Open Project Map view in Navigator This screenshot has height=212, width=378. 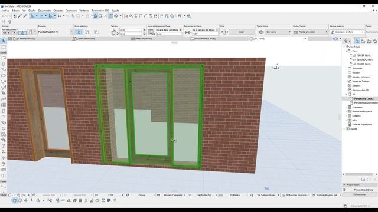coord(357,41)
